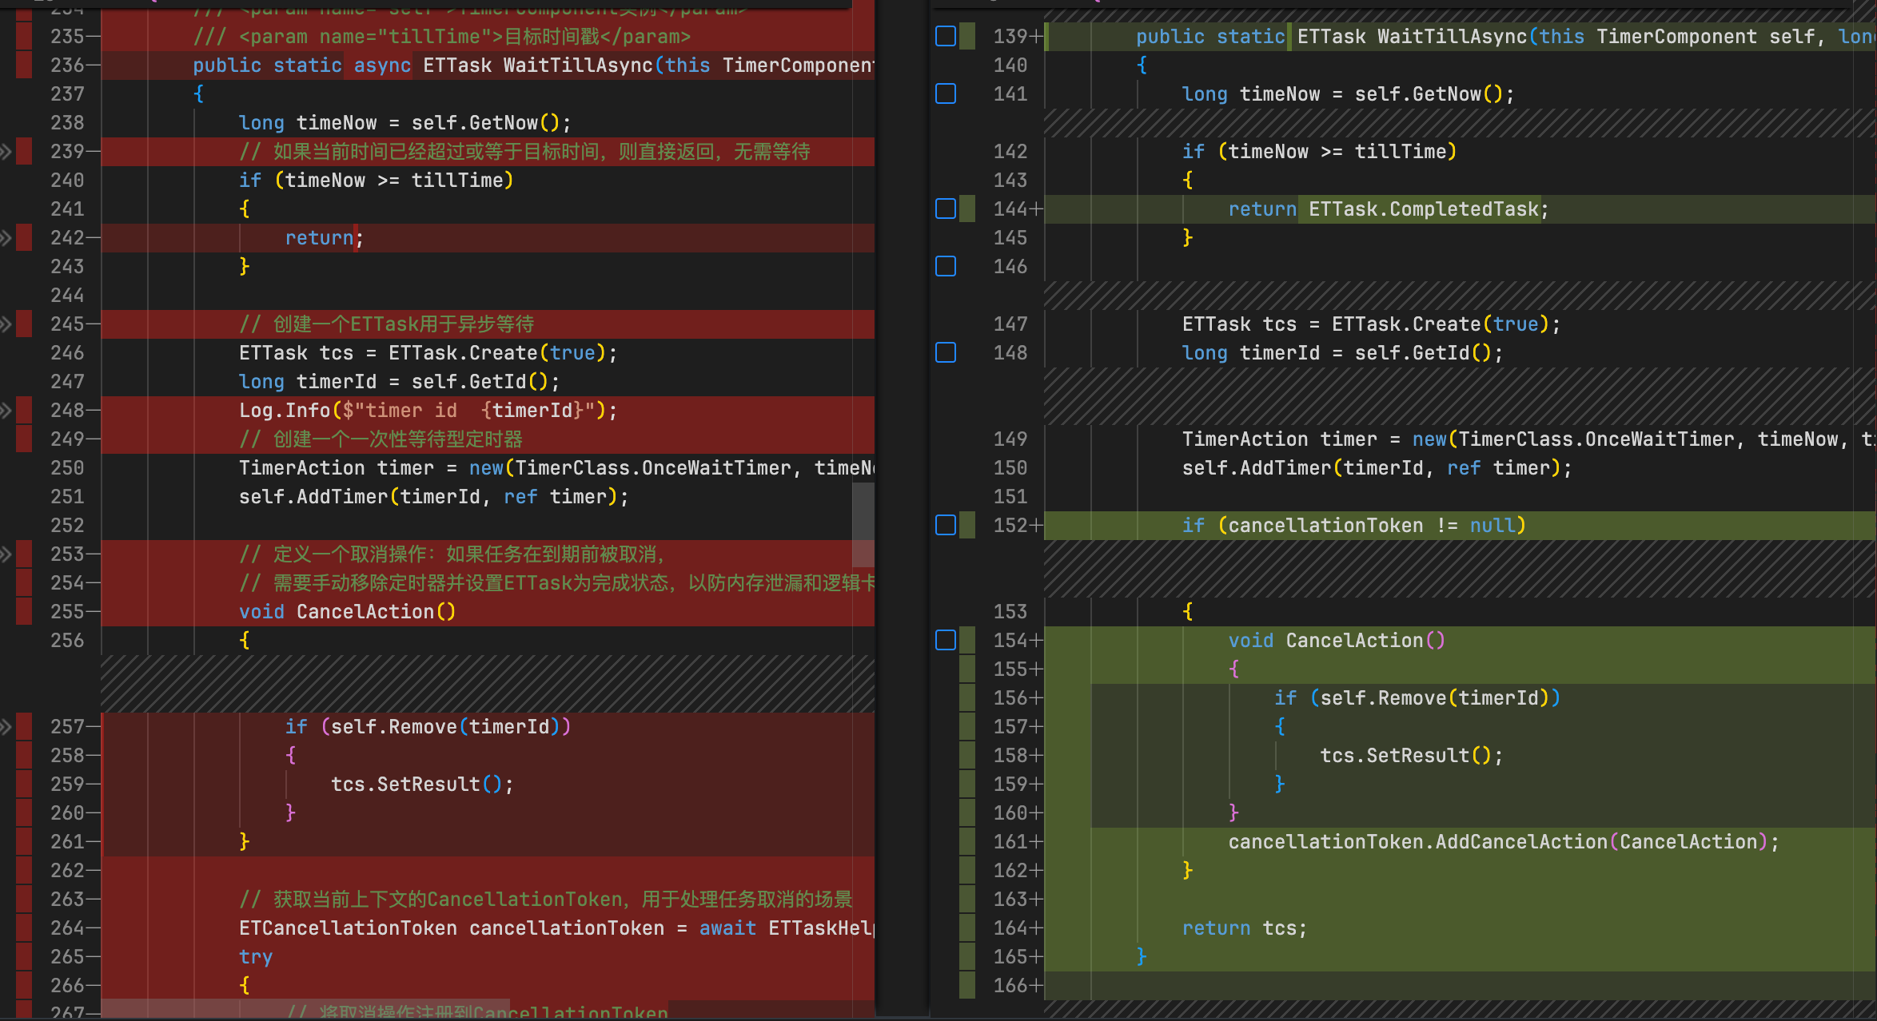The image size is (1877, 1021).
Task: Check the box next to right line 141
Action: (x=946, y=93)
